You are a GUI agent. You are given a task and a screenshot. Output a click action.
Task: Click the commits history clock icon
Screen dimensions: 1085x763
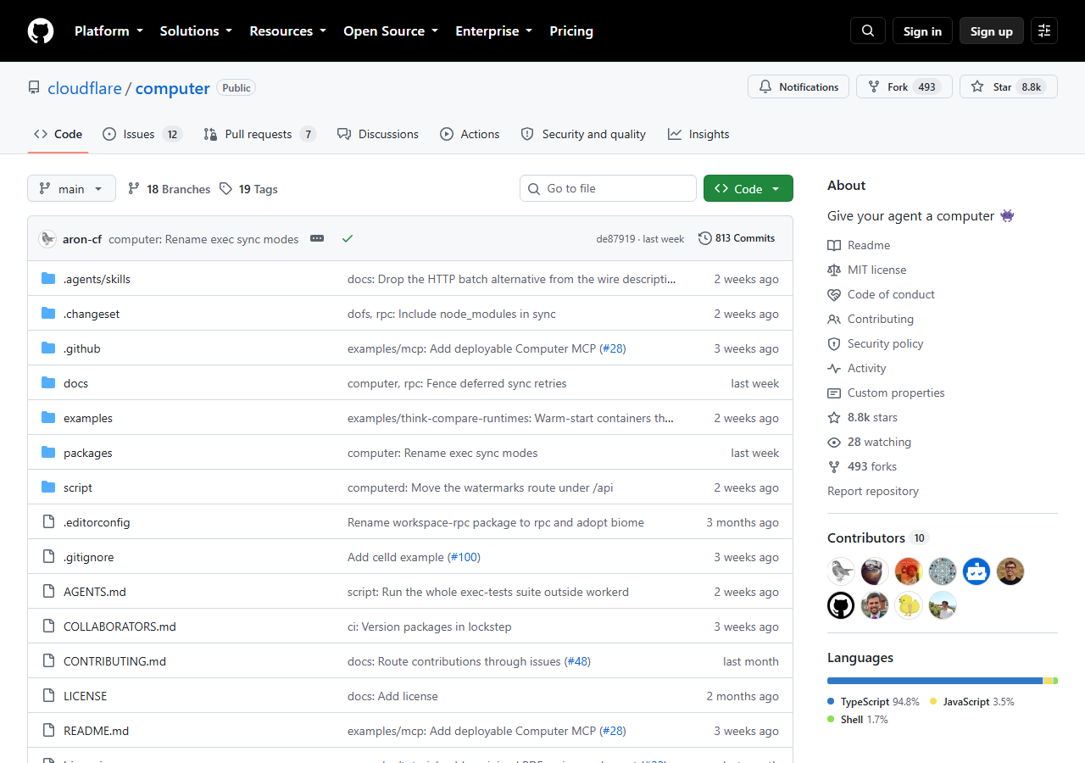point(704,238)
